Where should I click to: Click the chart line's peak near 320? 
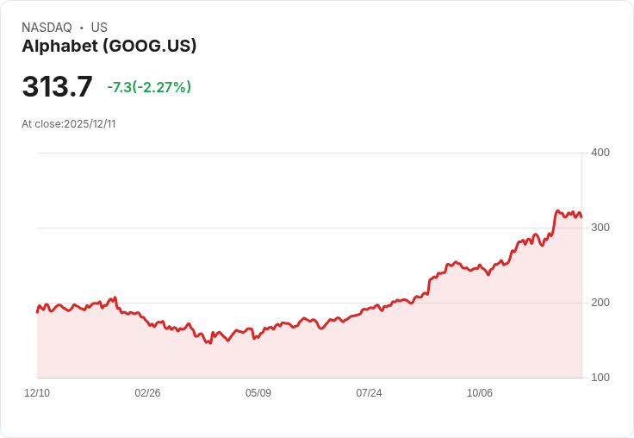pyautogui.click(x=557, y=211)
